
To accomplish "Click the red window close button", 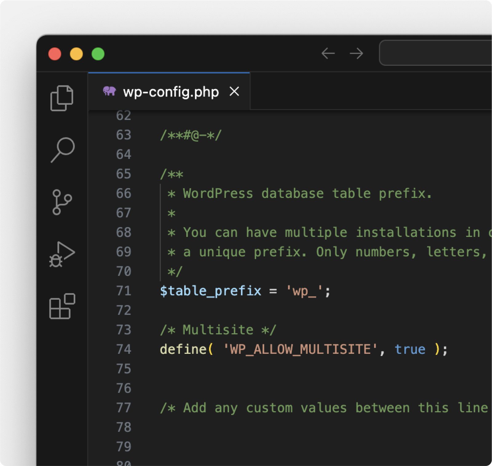I will pyautogui.click(x=55, y=54).
